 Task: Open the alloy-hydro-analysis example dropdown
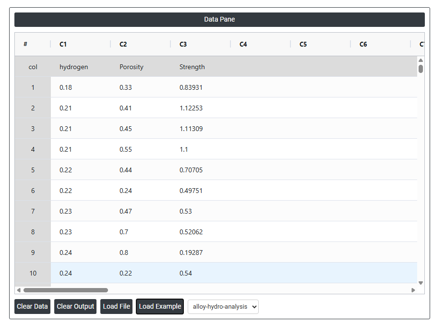(223, 306)
